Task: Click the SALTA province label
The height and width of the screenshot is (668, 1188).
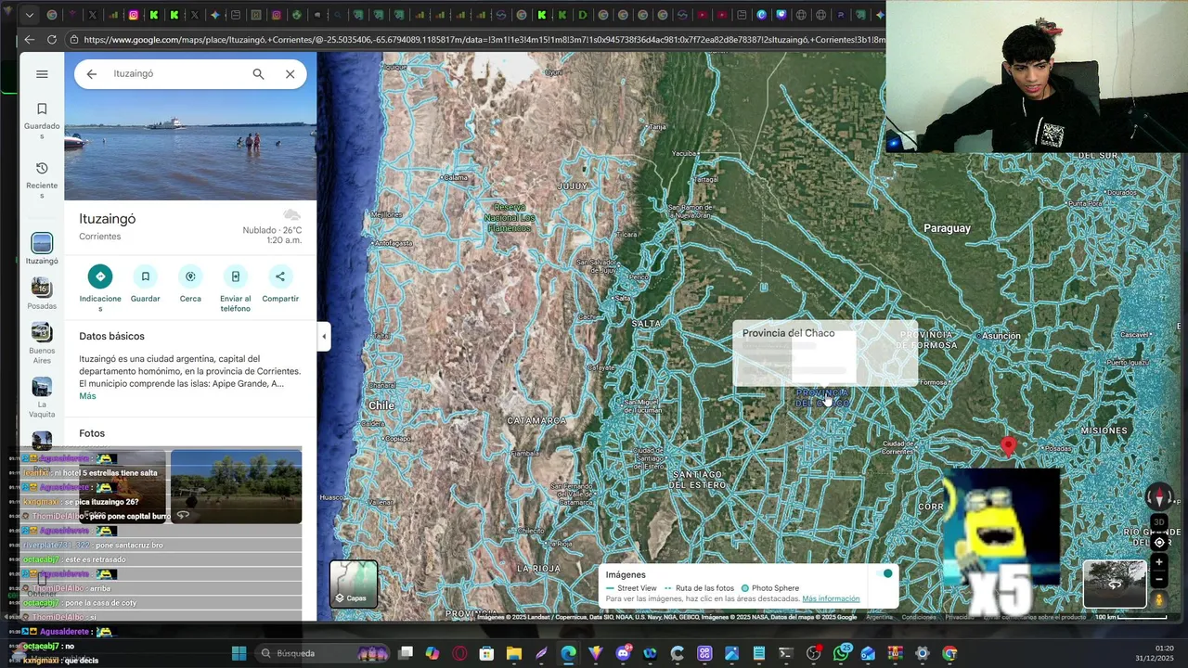Action: pyautogui.click(x=646, y=324)
